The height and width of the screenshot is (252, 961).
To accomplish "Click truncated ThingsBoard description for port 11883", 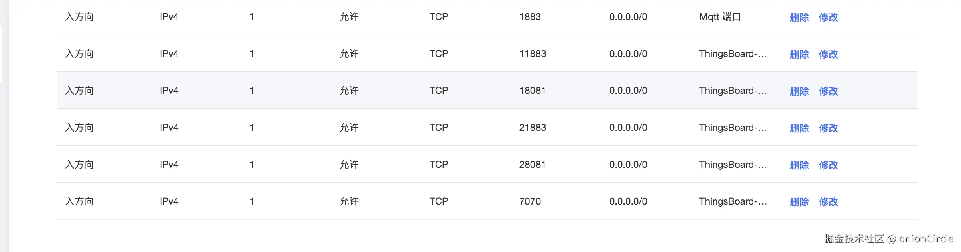I will [x=733, y=54].
